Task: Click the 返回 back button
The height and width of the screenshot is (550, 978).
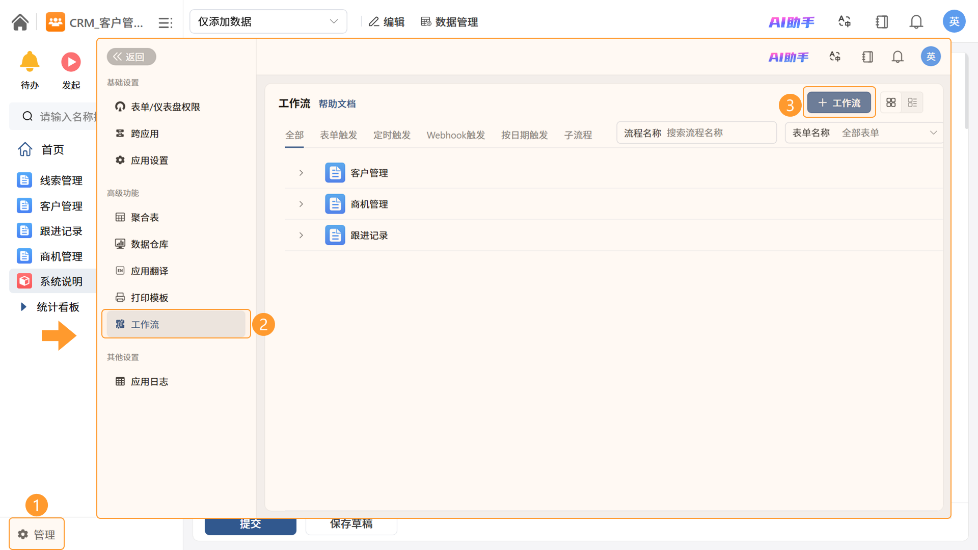Action: tap(131, 57)
